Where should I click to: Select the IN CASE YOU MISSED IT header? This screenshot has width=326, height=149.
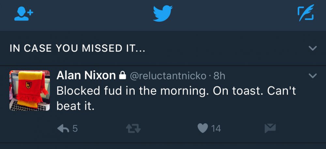pyautogui.click(x=78, y=48)
